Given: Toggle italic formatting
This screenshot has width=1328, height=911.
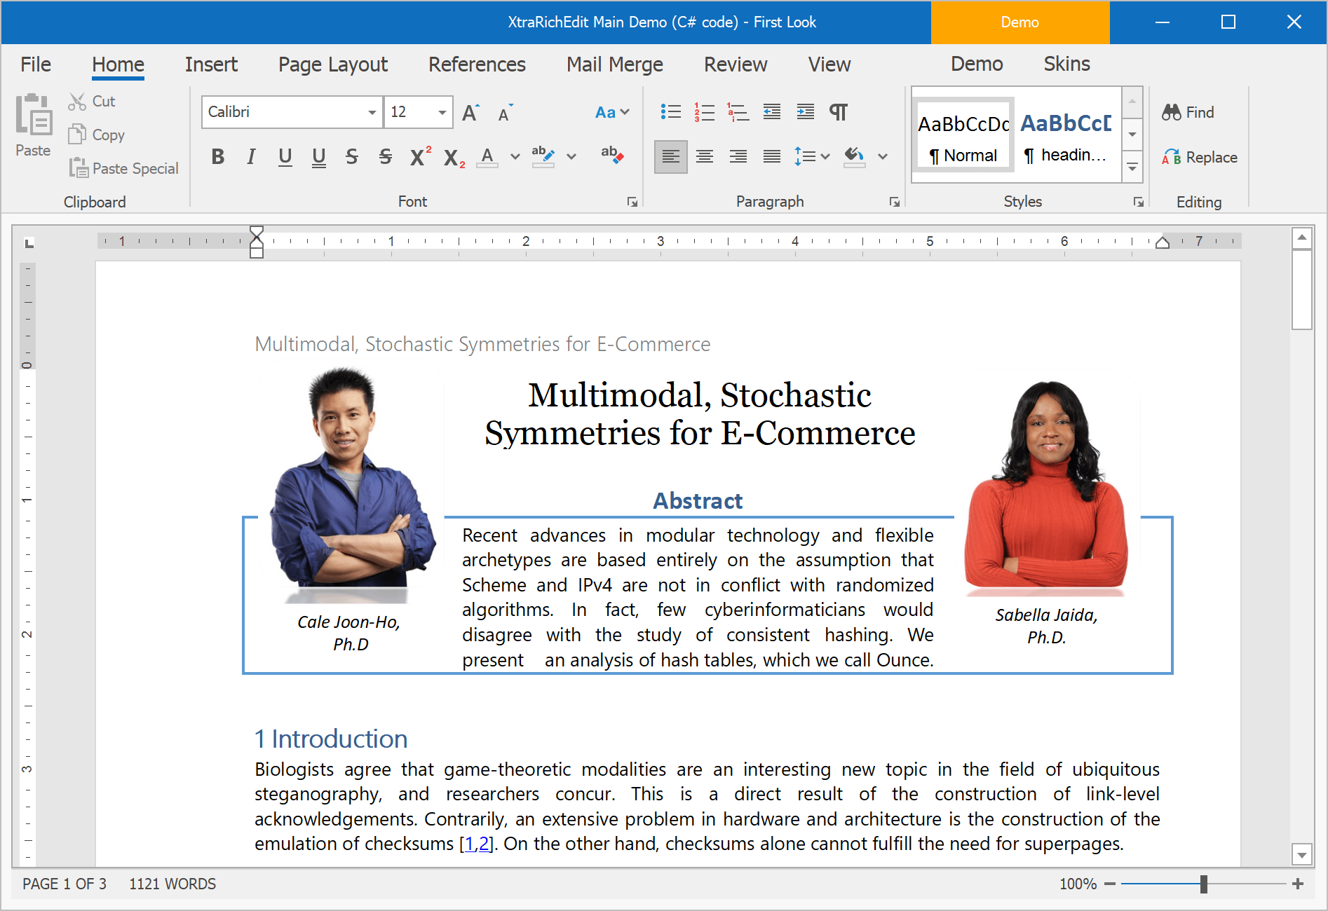Looking at the screenshot, I should tap(251, 156).
